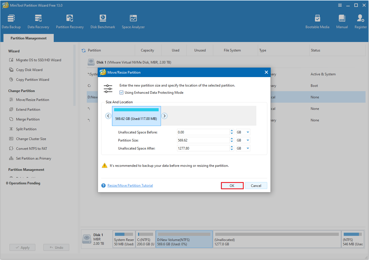Increase the Partition Size value with the spinner
This screenshot has width=369, height=260.
232,139
